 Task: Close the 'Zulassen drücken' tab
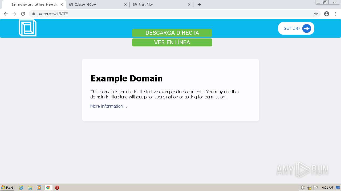pos(125,5)
